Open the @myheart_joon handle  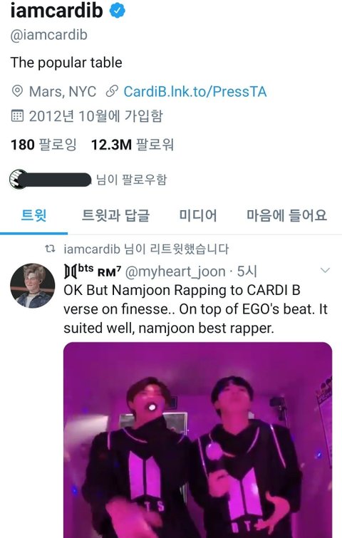175,271
